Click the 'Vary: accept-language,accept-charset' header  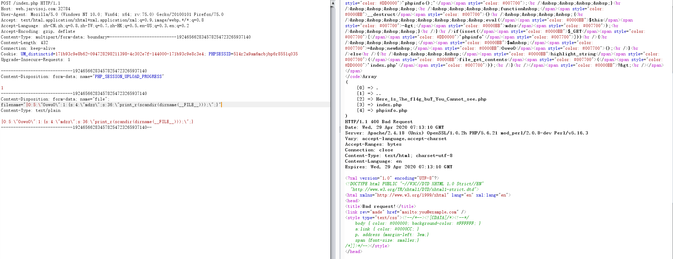click(396, 139)
